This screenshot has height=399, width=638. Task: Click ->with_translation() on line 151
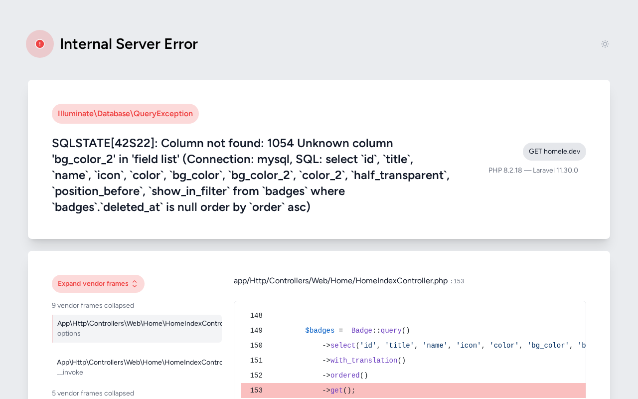(x=363, y=361)
